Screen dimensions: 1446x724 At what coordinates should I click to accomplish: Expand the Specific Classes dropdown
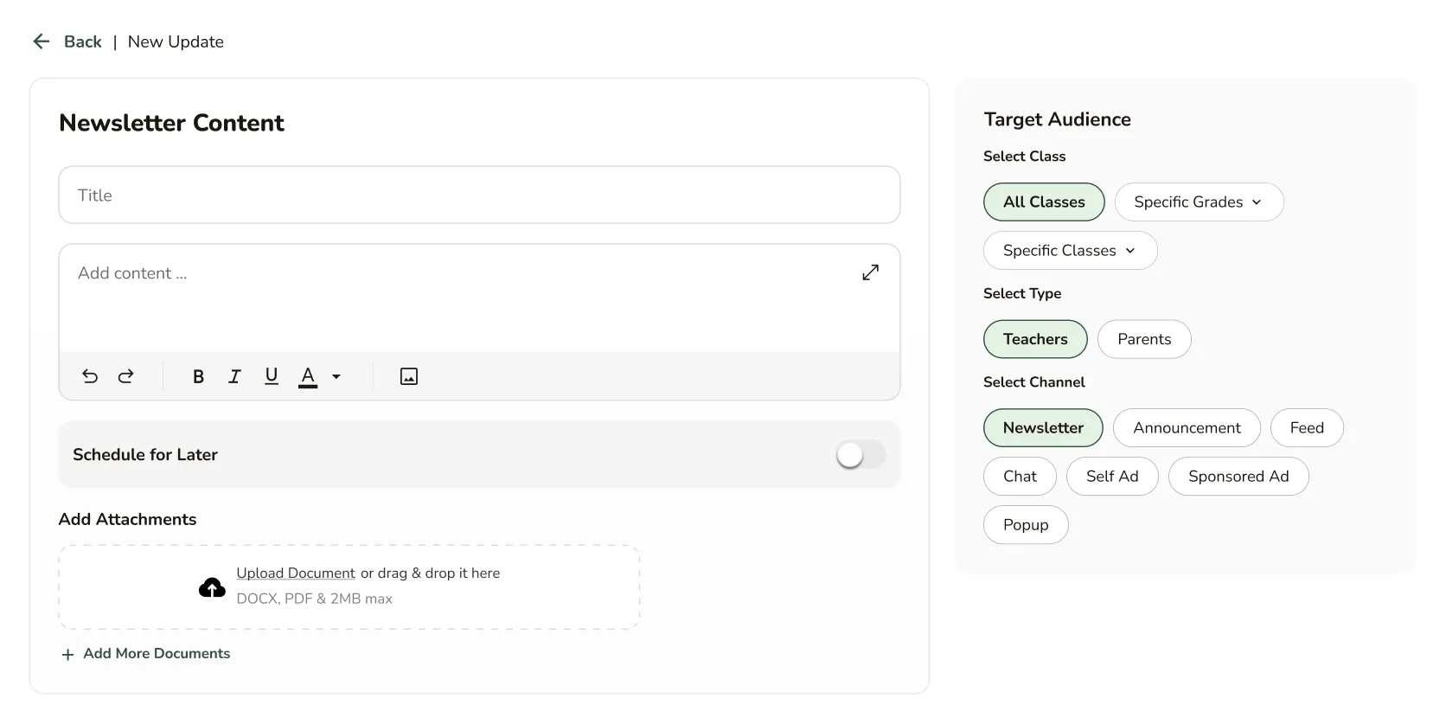pyautogui.click(x=1070, y=251)
